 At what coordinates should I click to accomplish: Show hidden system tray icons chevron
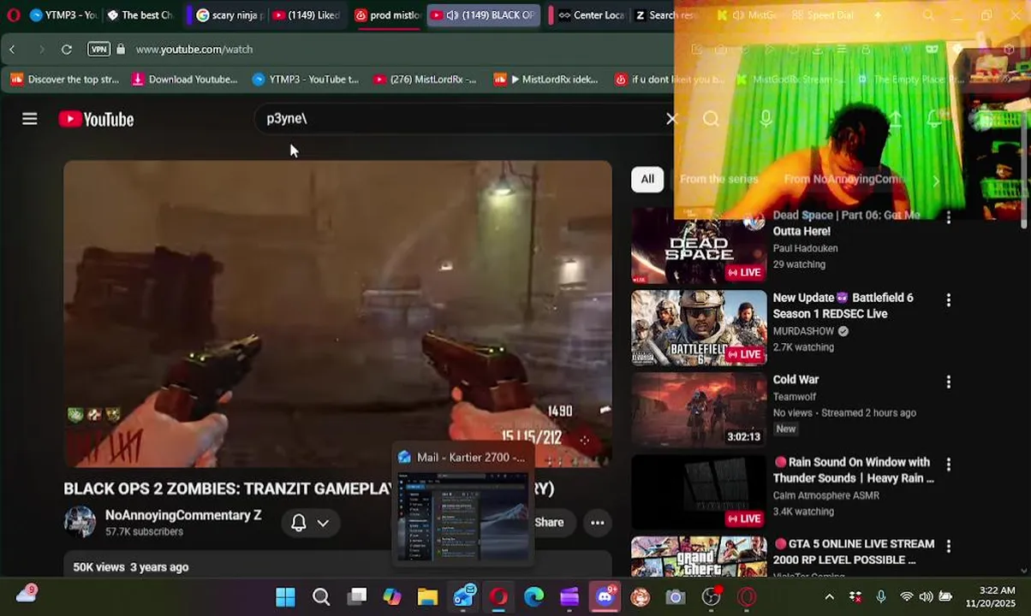[829, 596]
